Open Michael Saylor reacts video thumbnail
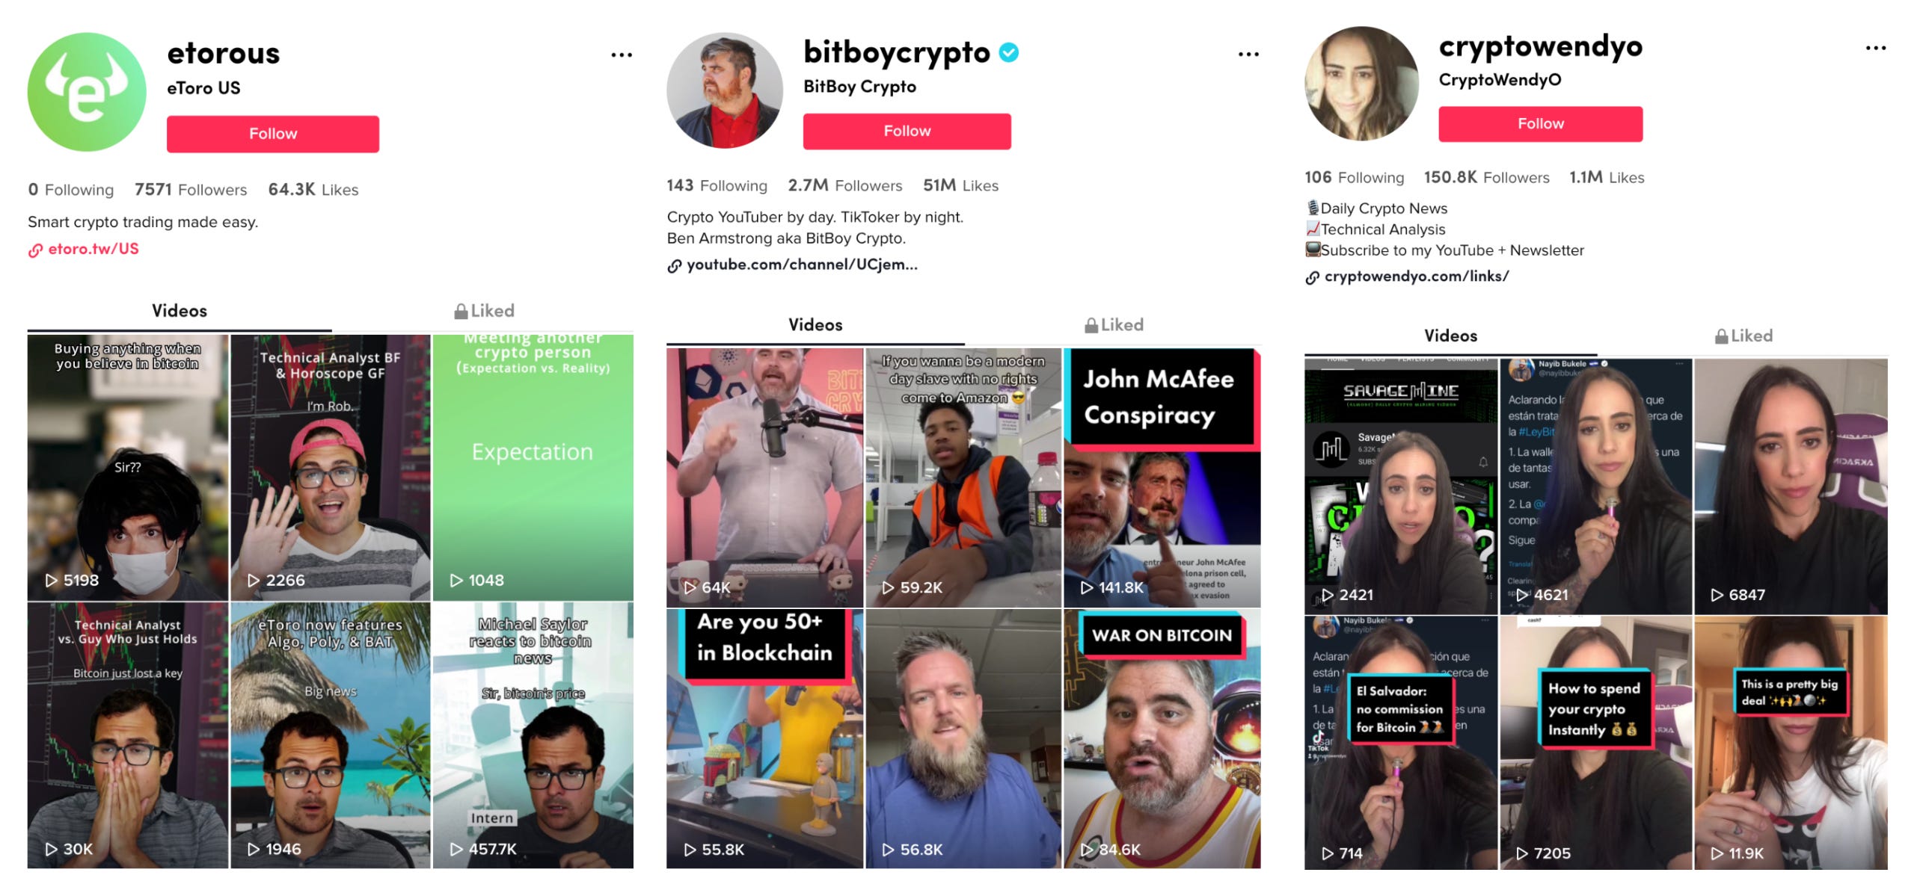 (x=533, y=735)
